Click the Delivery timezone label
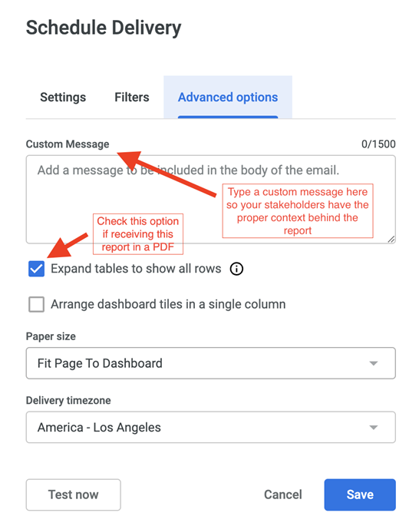The width and height of the screenshot is (419, 526). pos(68,401)
